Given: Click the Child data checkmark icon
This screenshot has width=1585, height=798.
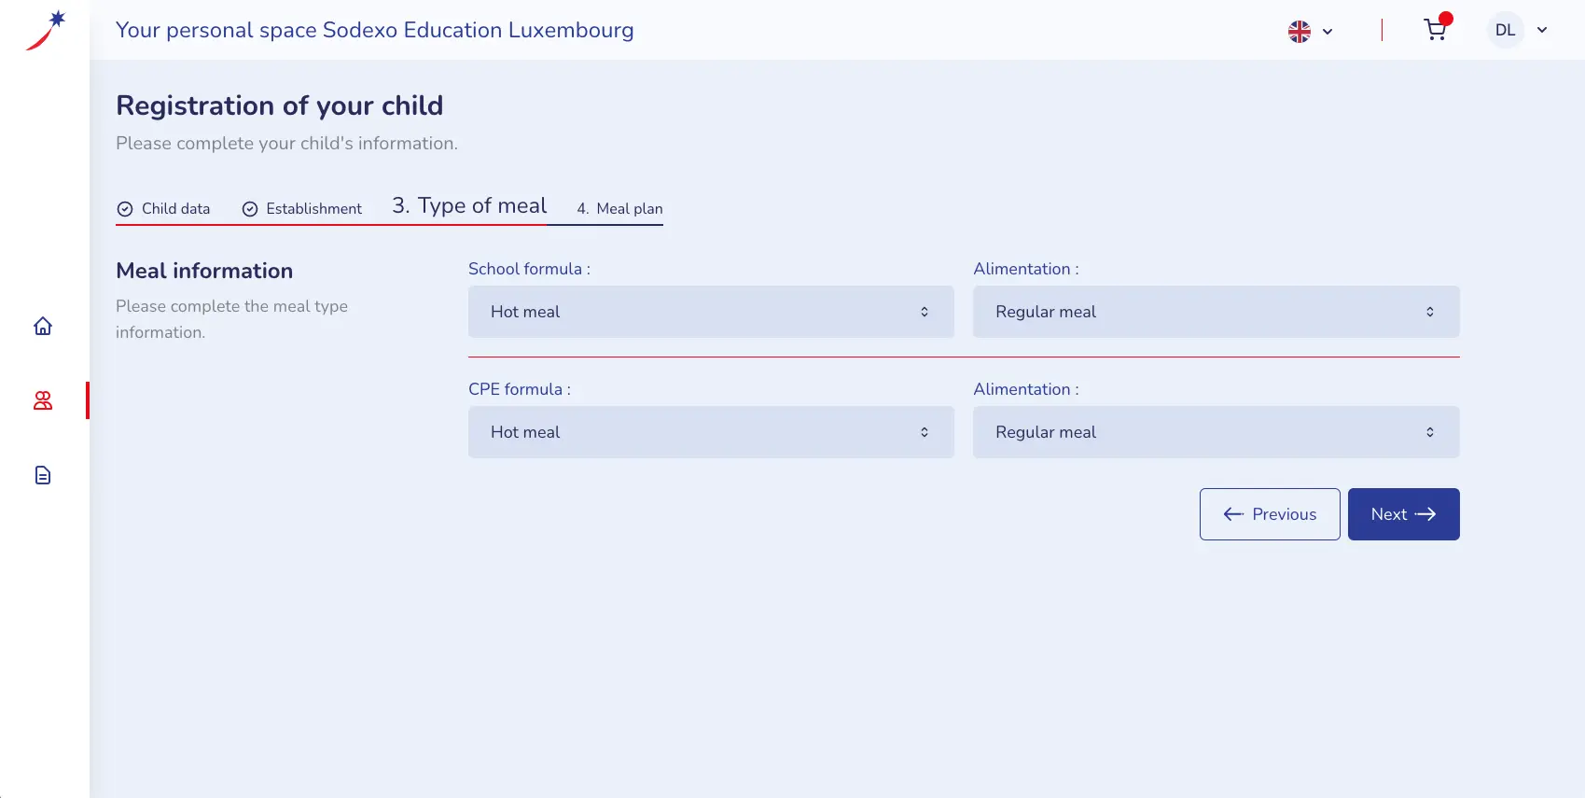Looking at the screenshot, I should pyautogui.click(x=125, y=209).
